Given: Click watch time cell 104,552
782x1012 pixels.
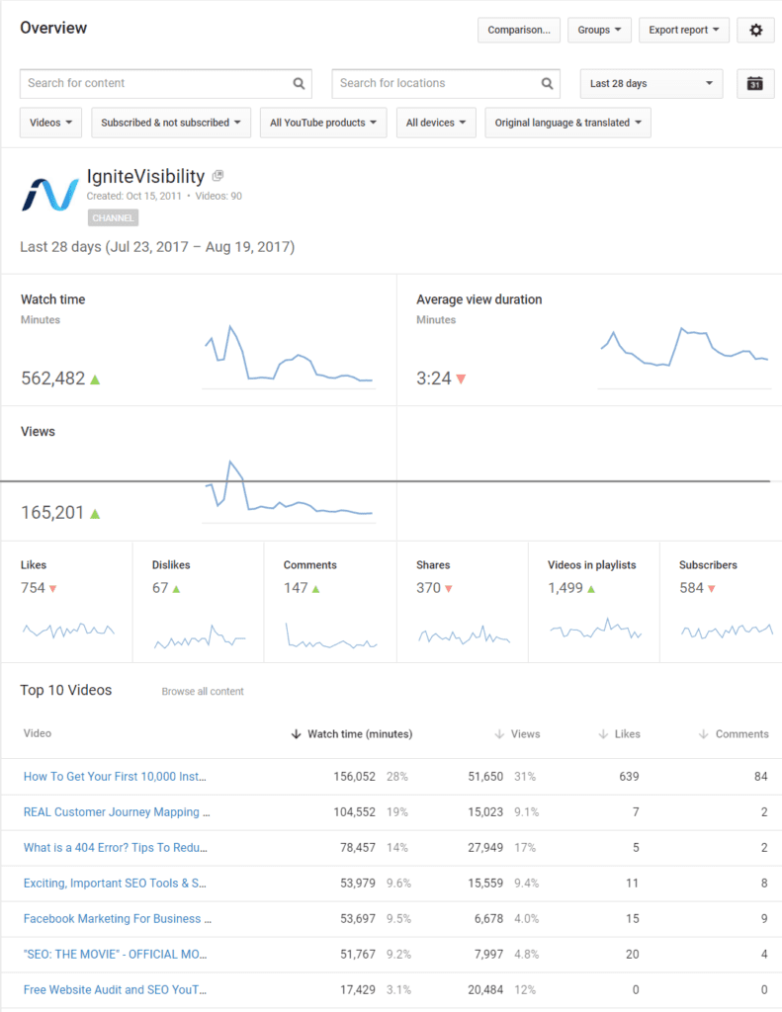Looking at the screenshot, I should click(355, 812).
